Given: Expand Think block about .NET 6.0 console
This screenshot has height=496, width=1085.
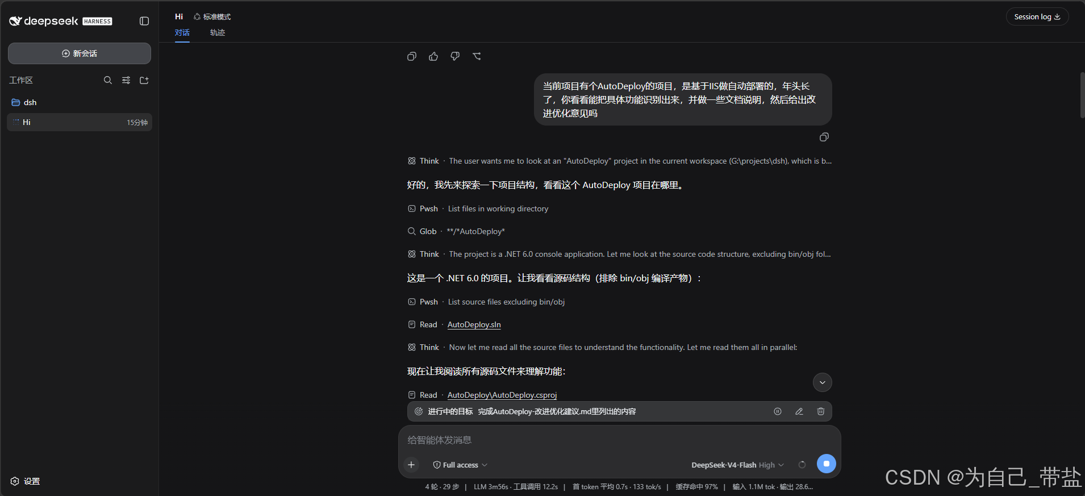Looking at the screenshot, I should [x=619, y=254].
